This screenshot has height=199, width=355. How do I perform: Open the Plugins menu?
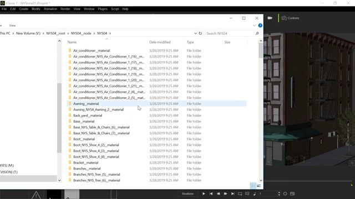click(103, 9)
